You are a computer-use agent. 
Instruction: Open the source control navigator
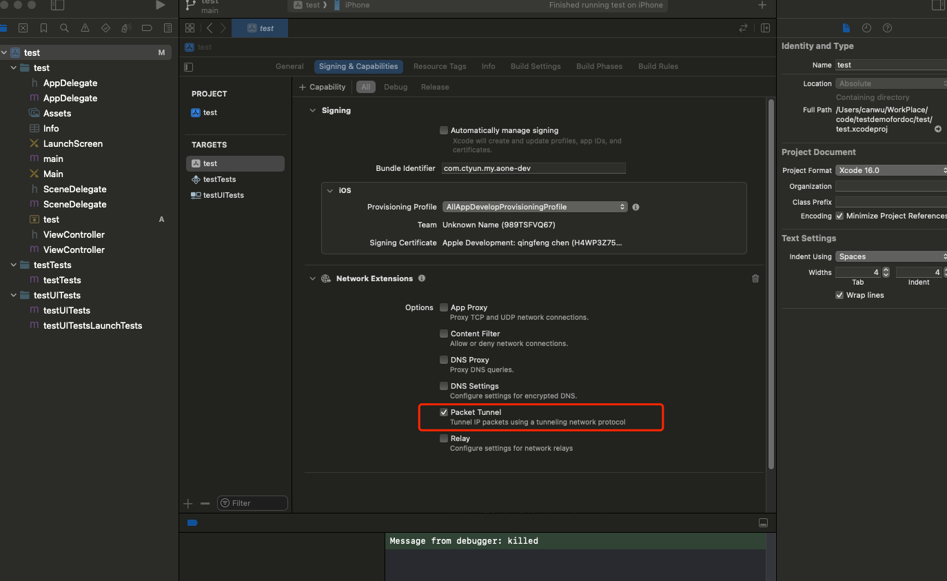[x=23, y=28]
